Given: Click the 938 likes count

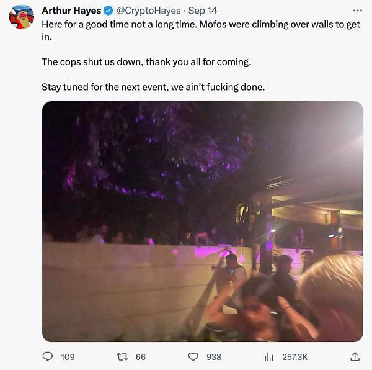Looking at the screenshot, I should (x=214, y=357).
